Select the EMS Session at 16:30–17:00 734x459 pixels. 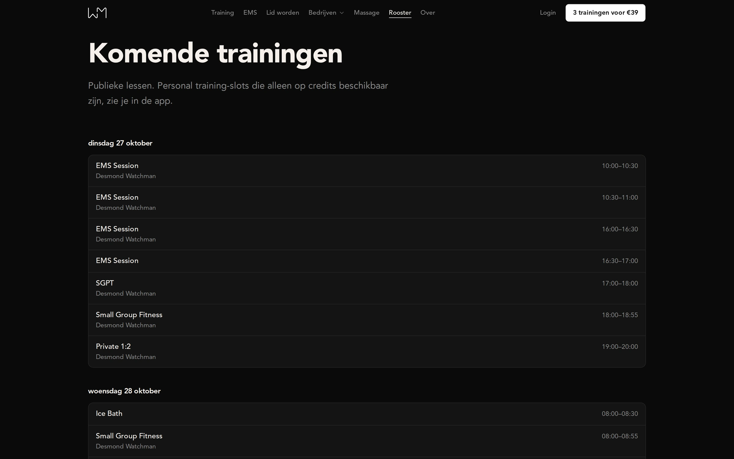[367, 261]
